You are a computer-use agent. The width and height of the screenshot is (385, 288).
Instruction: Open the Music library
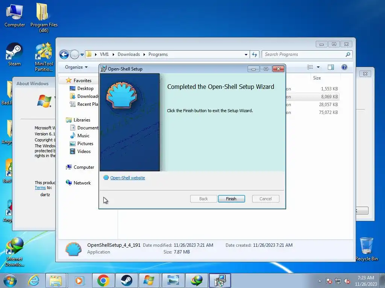[x=83, y=136]
